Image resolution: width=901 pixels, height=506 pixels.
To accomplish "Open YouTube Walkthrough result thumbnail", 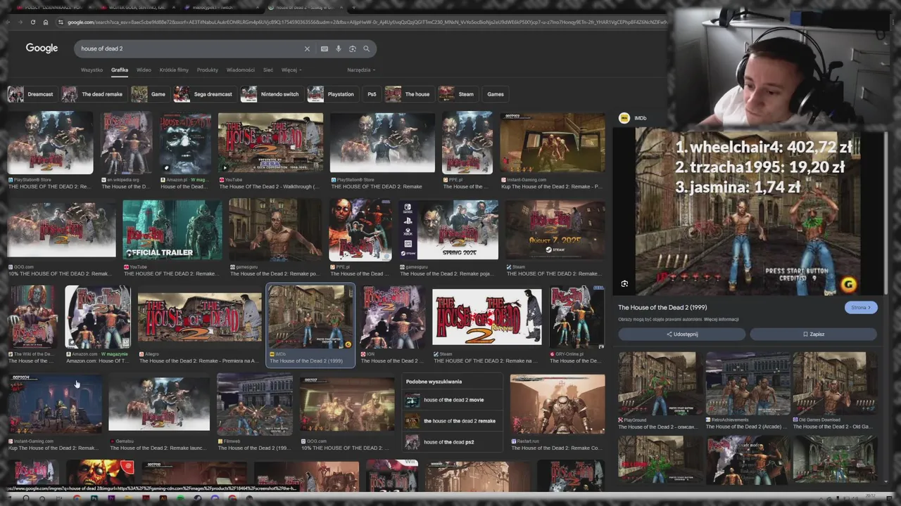I will tap(270, 143).
